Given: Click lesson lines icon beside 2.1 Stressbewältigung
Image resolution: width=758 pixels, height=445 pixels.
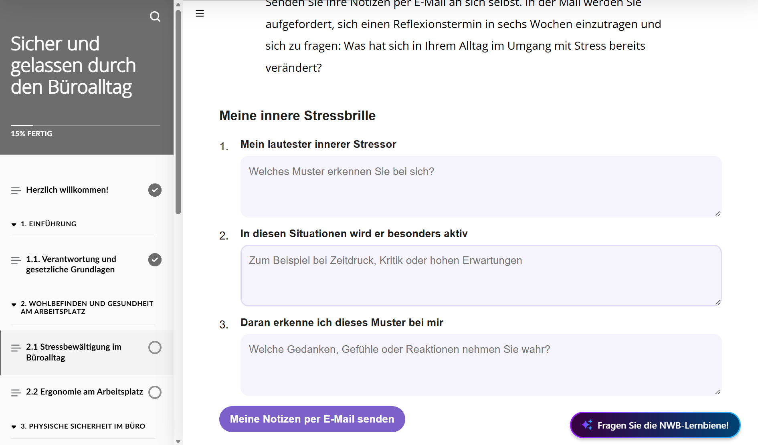Looking at the screenshot, I should (x=16, y=348).
